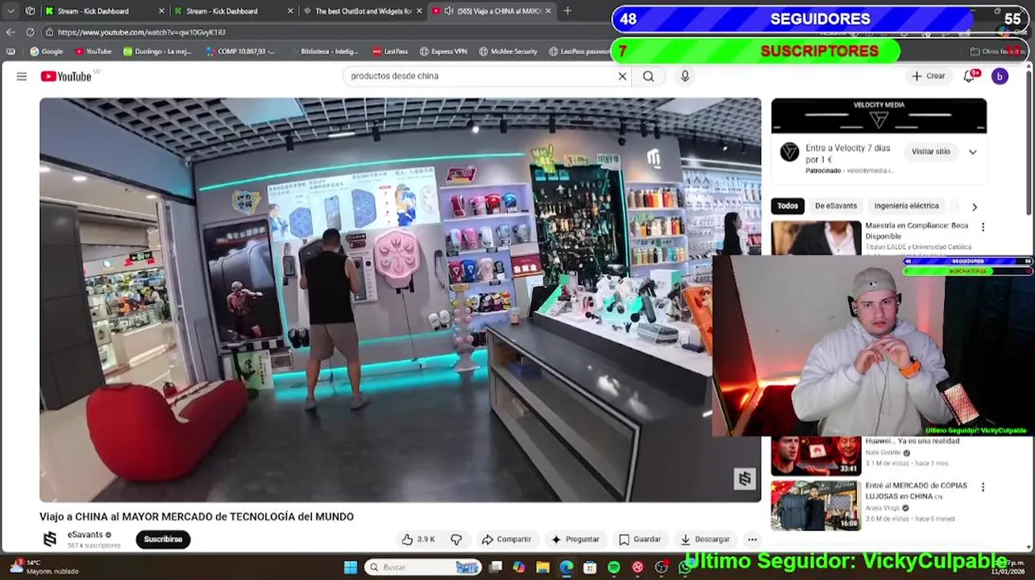Click the speaker icon on YouTube tab
Image resolution: width=1035 pixels, height=580 pixels.
pyautogui.click(x=448, y=10)
